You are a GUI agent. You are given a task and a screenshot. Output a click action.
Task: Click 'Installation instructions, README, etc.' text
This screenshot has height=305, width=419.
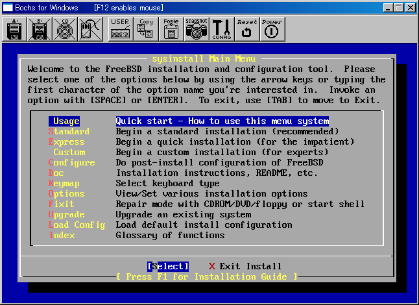pyautogui.click(x=217, y=173)
